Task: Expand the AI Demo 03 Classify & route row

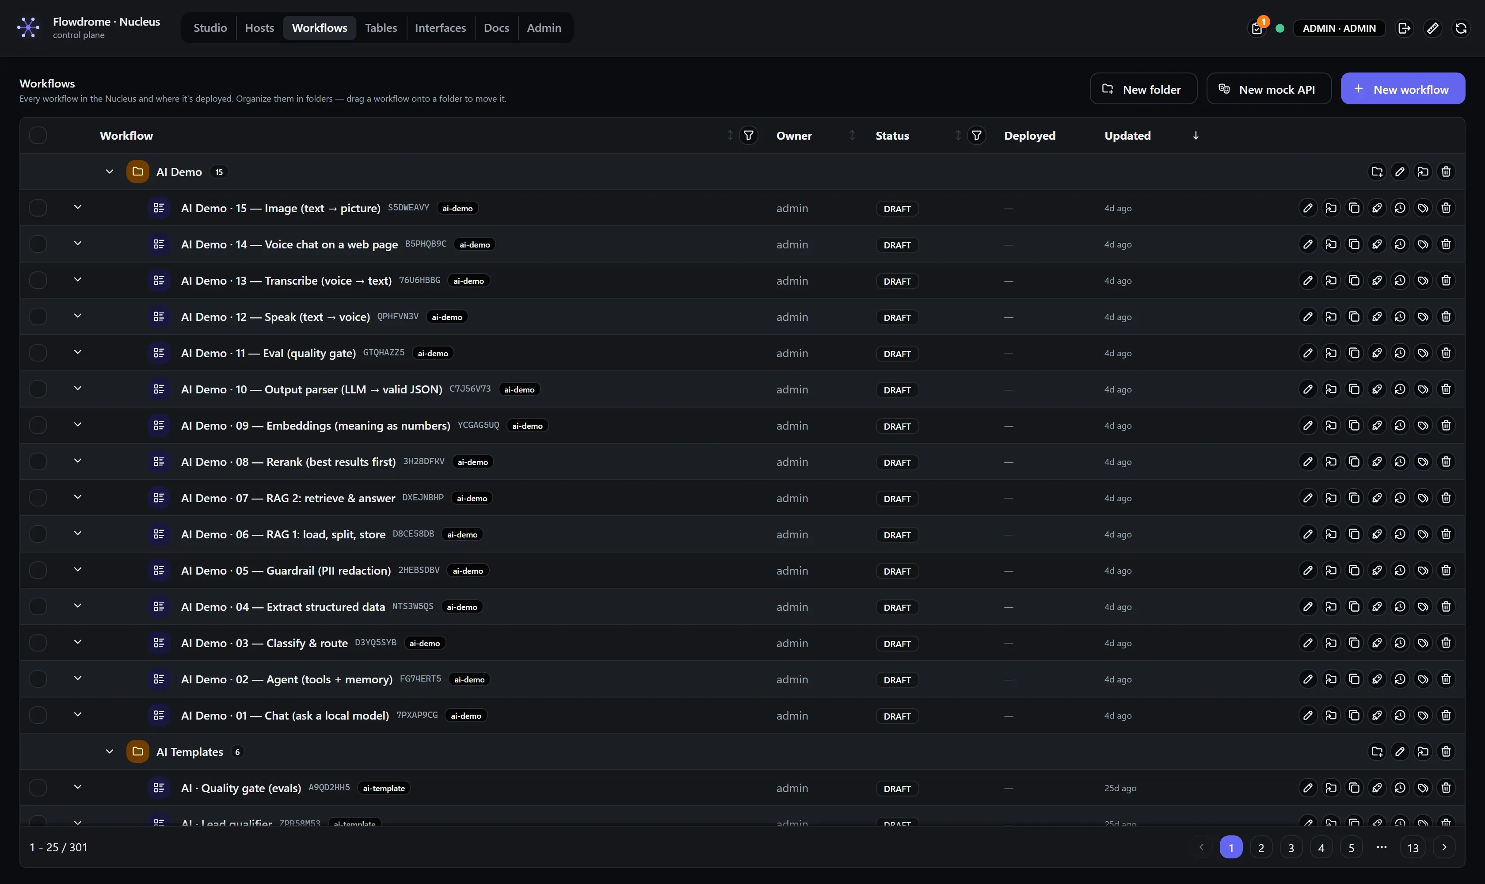Action: click(x=77, y=642)
